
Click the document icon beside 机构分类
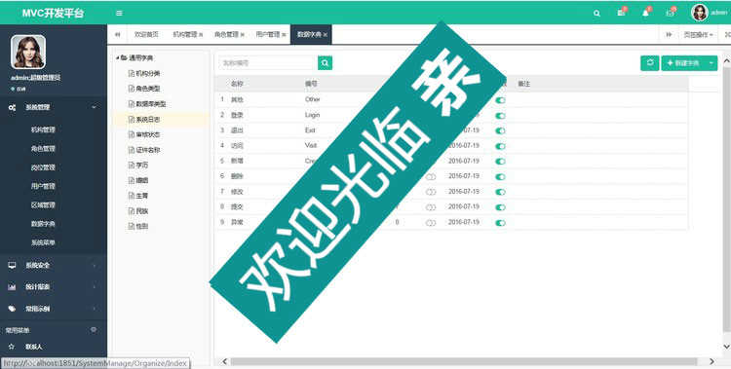[132, 73]
